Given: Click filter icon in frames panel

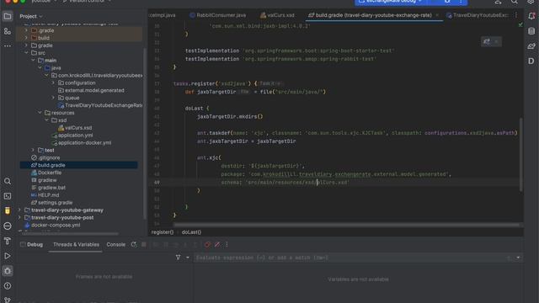Looking at the screenshot, I should point(178,258).
